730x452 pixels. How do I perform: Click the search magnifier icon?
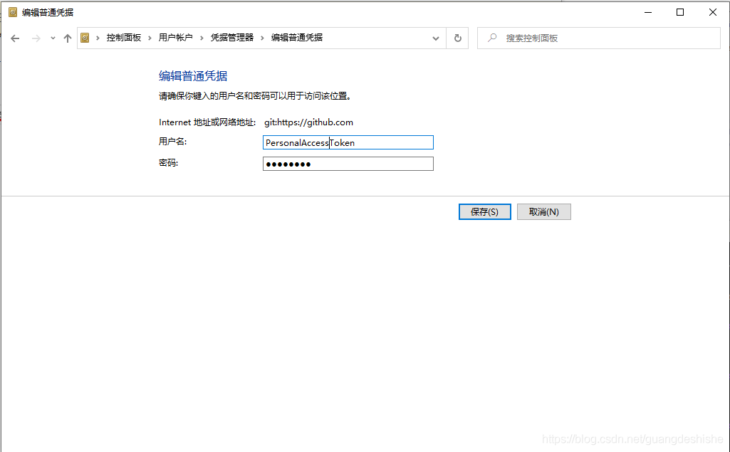click(492, 38)
